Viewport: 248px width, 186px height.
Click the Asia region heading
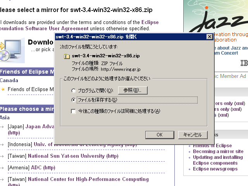click(x=5, y=117)
